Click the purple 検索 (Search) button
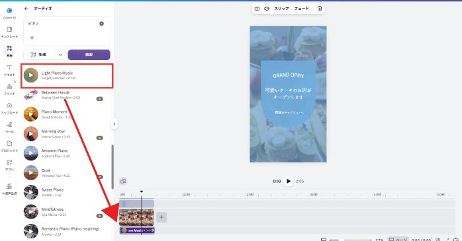This screenshot has width=462, height=241. click(89, 55)
